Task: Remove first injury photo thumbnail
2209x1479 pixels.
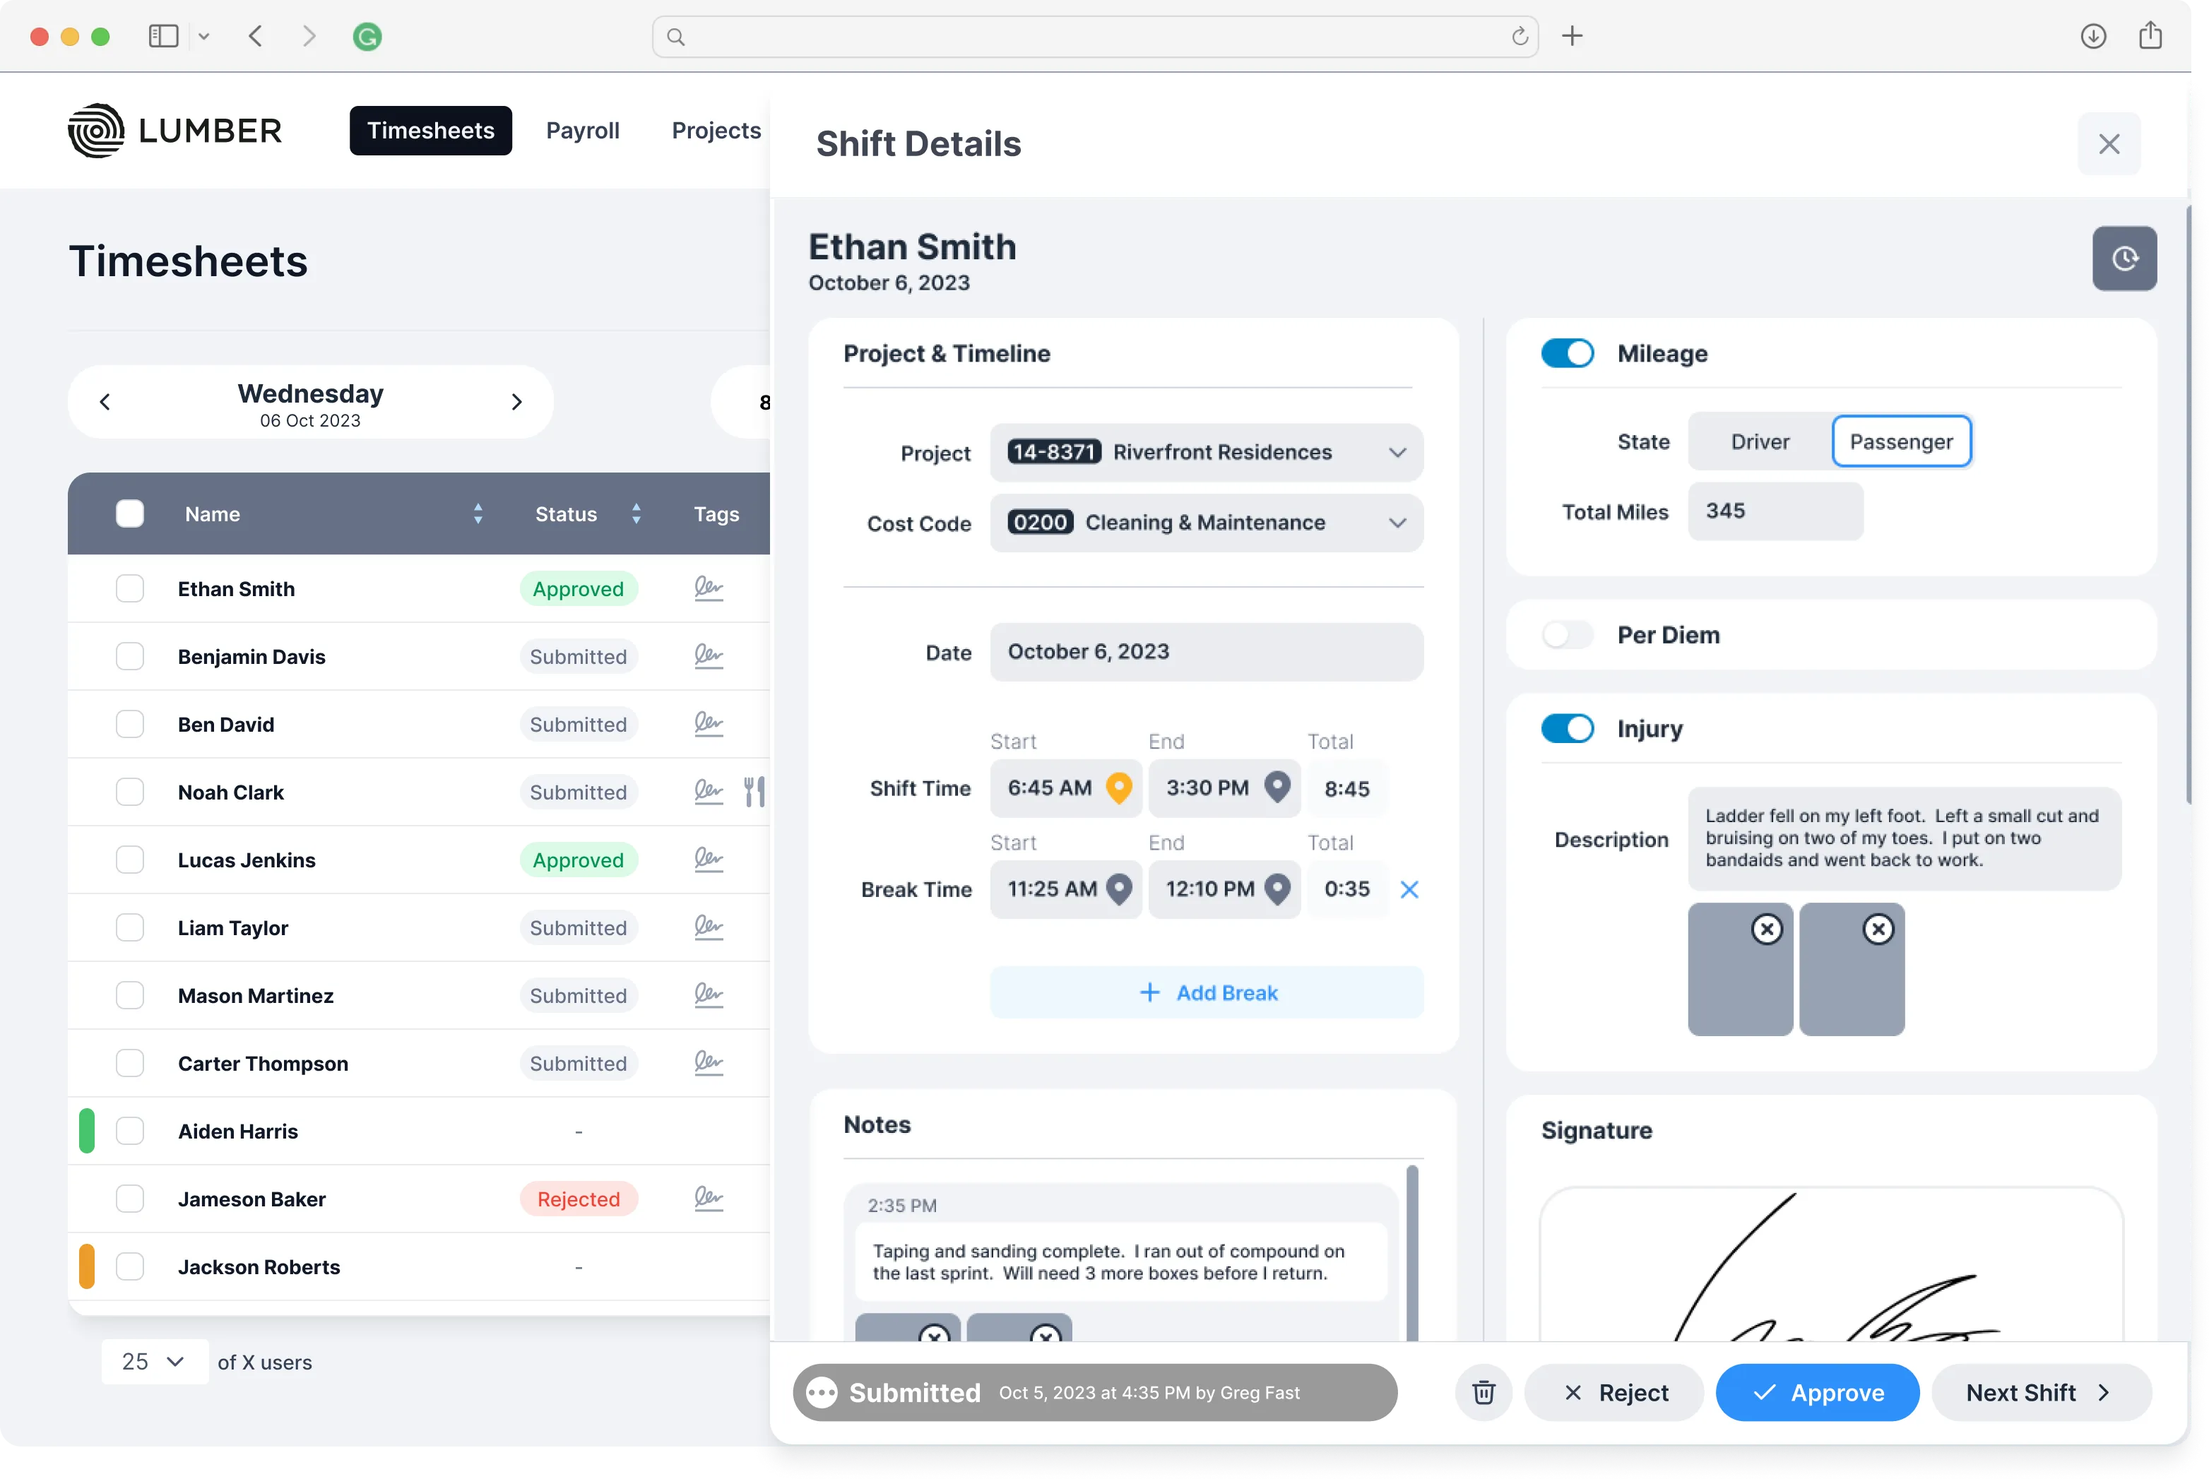Action: 1765,929
